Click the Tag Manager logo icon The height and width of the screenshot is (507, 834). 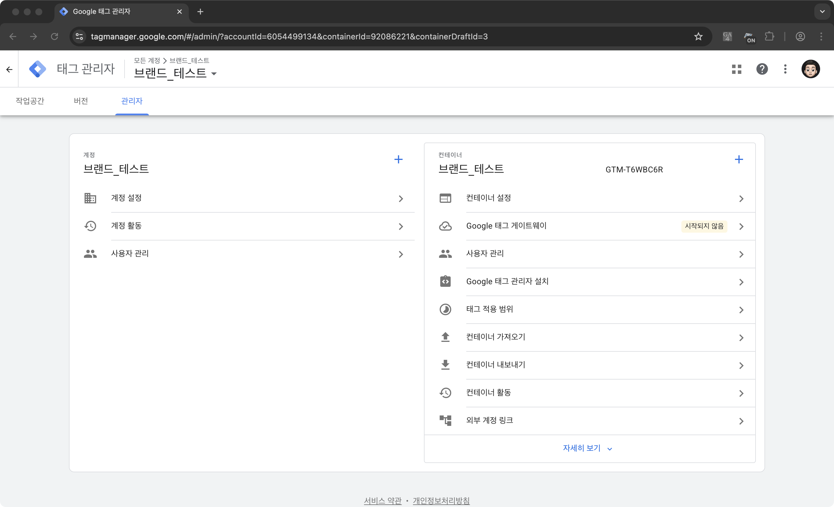click(38, 69)
